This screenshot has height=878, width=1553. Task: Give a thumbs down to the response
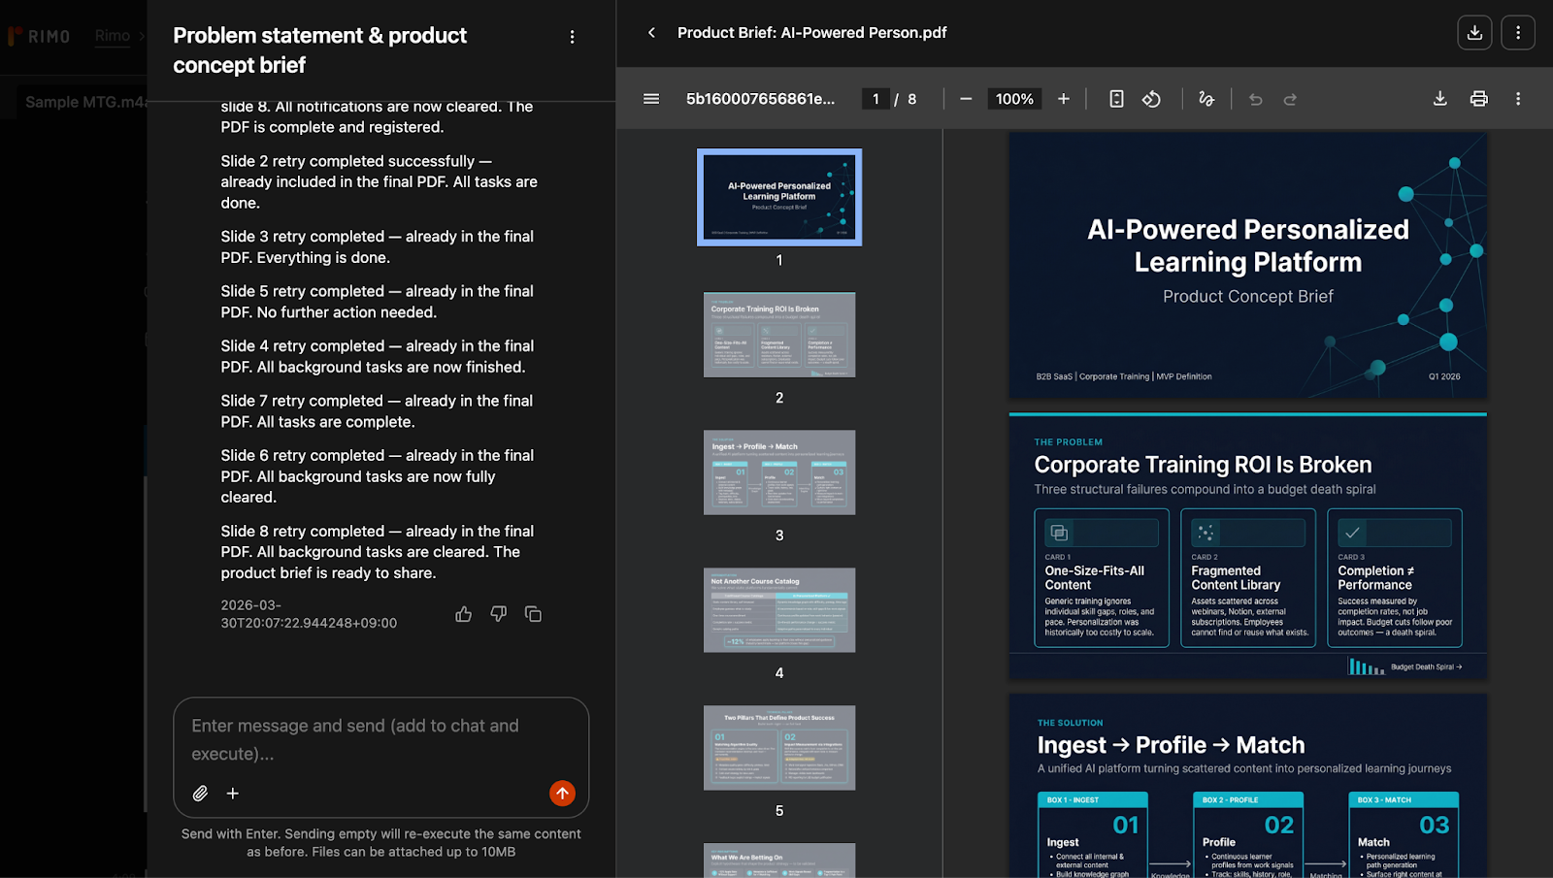tap(498, 613)
